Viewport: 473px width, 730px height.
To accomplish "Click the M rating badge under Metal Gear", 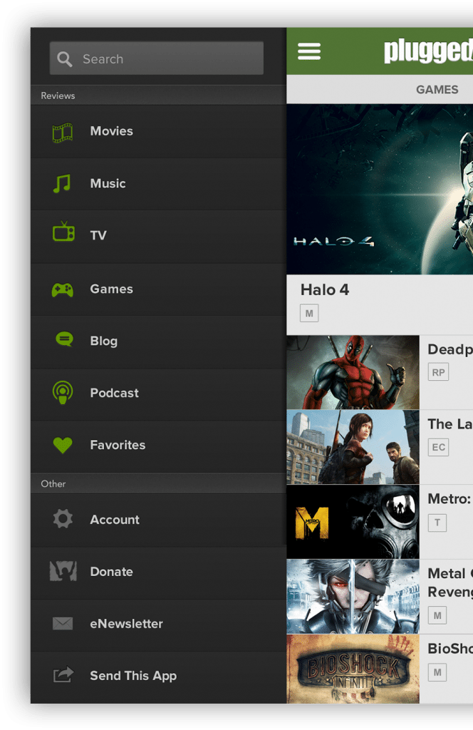I will coord(437,615).
